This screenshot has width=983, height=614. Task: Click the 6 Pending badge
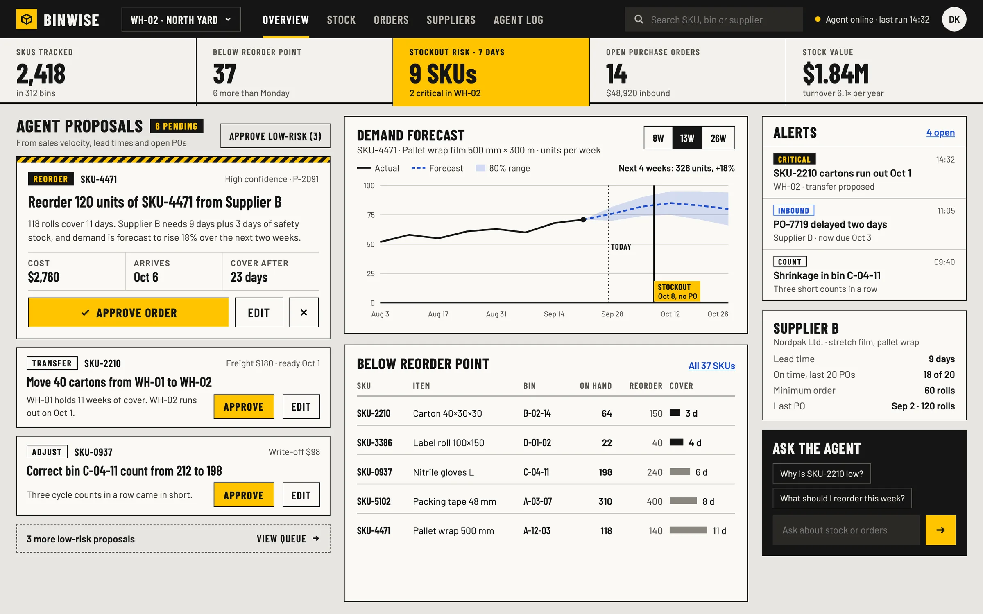[177, 126]
